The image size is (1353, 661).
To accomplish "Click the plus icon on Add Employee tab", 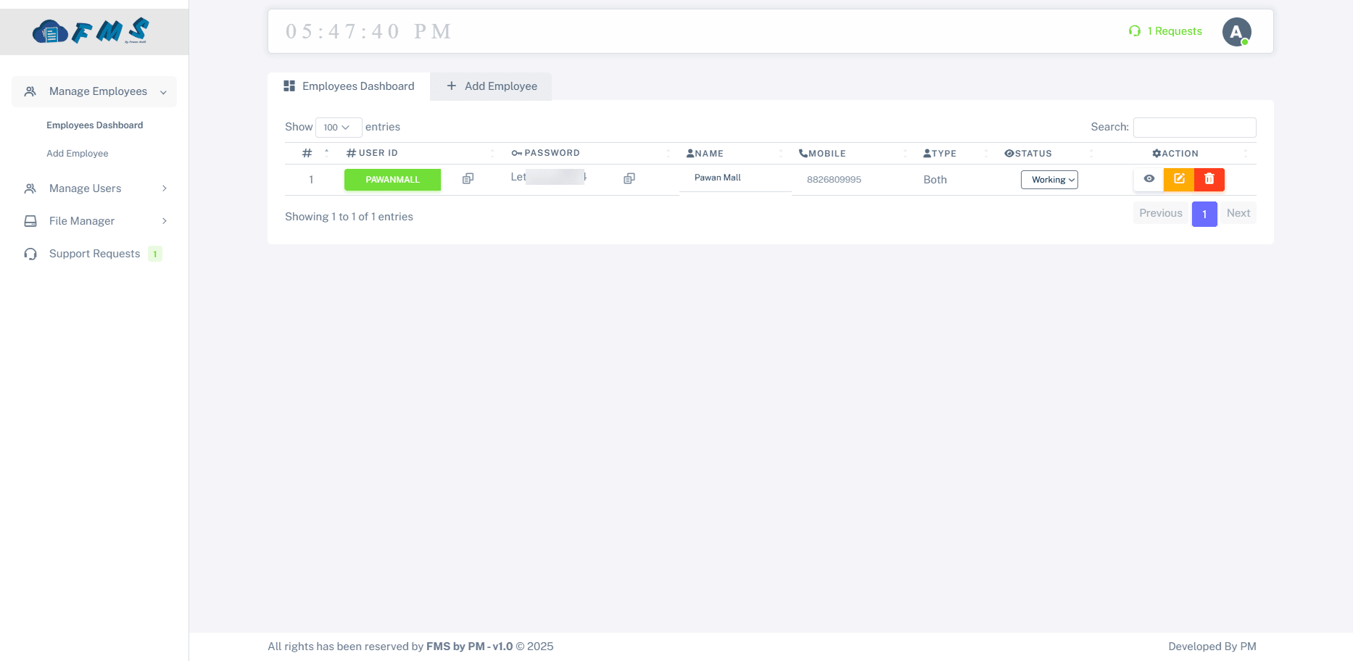I will point(451,86).
